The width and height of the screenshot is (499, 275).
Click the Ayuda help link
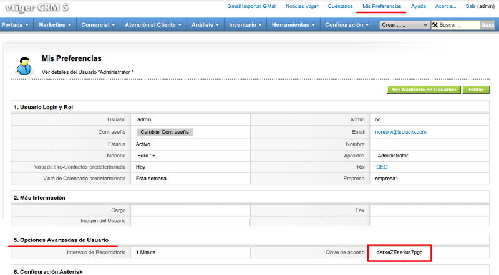coord(419,6)
